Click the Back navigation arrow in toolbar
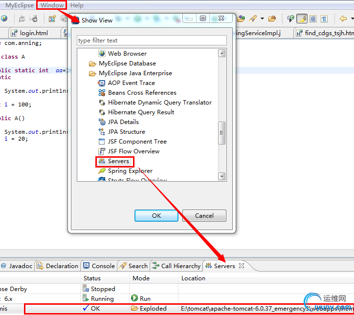This screenshot has height=315, width=354. click(343, 19)
